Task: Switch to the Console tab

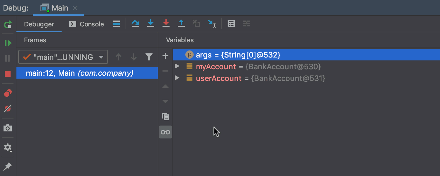Action: coord(86,24)
